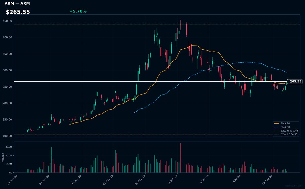
Task: Click the 26 May '26 date label
Action: click(140, 180)
